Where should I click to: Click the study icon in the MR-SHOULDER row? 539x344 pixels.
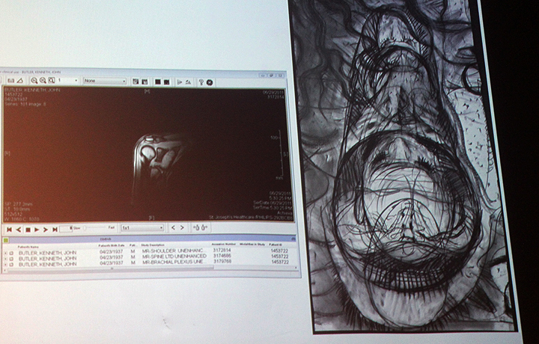(x=11, y=253)
